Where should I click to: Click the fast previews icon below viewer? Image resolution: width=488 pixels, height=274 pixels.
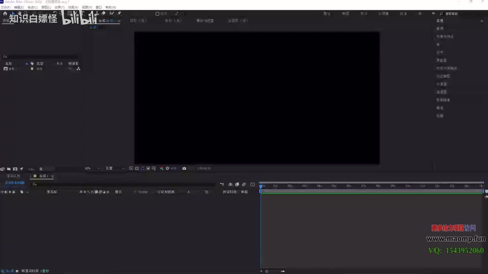click(x=131, y=168)
